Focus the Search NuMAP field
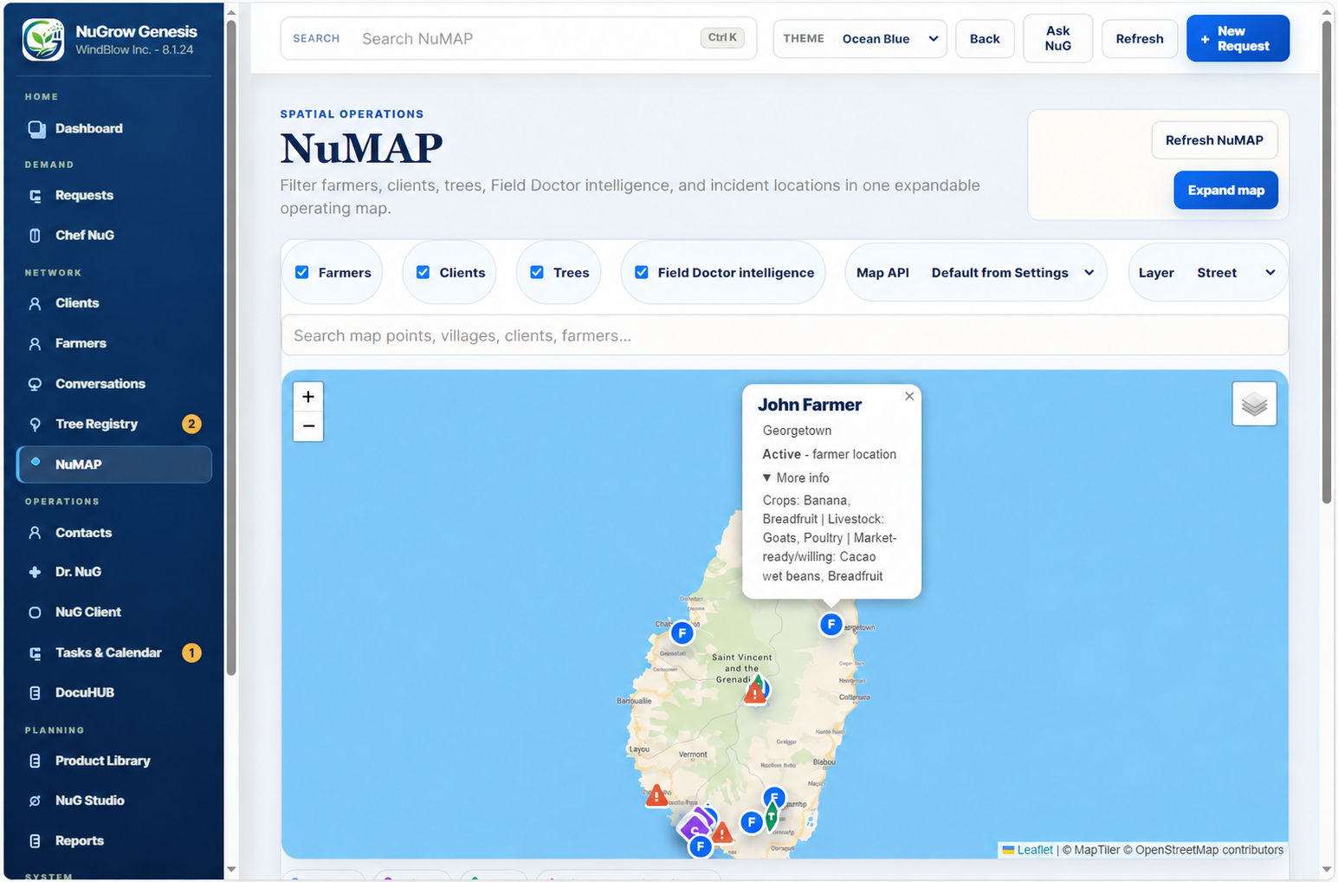 pyautogui.click(x=519, y=39)
